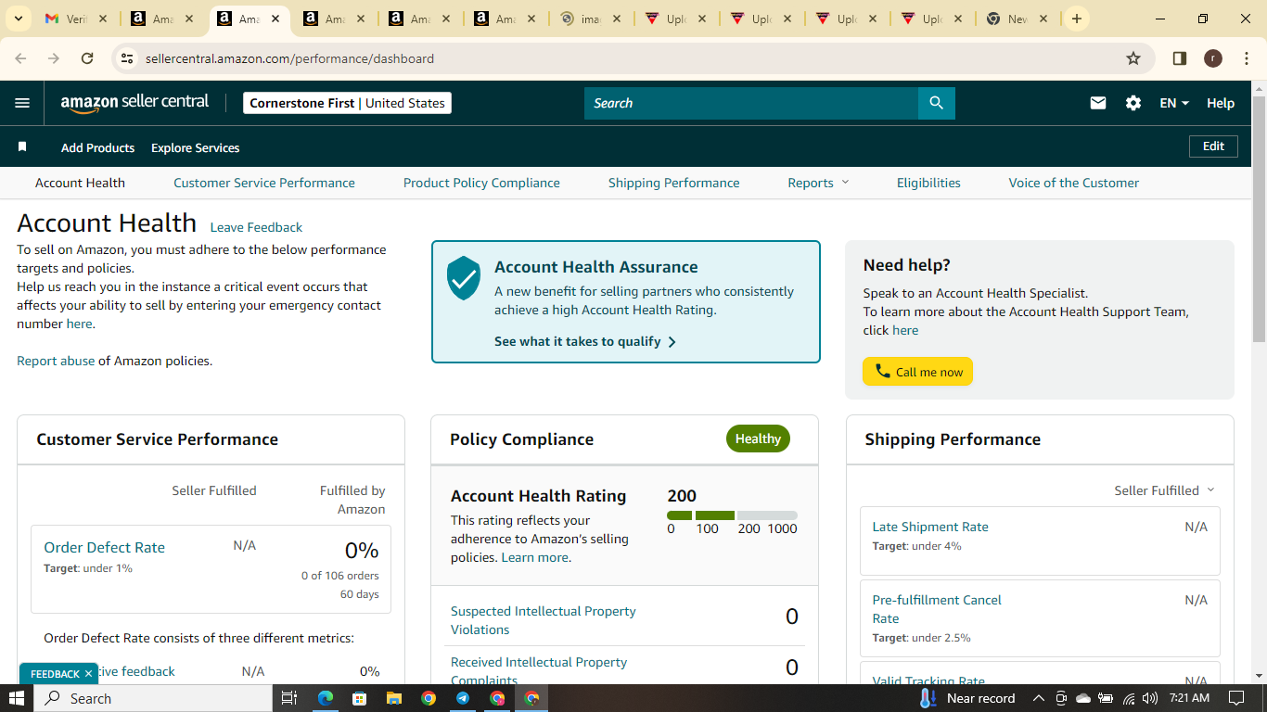
Task: Open the Help link in header
Action: pyautogui.click(x=1221, y=103)
